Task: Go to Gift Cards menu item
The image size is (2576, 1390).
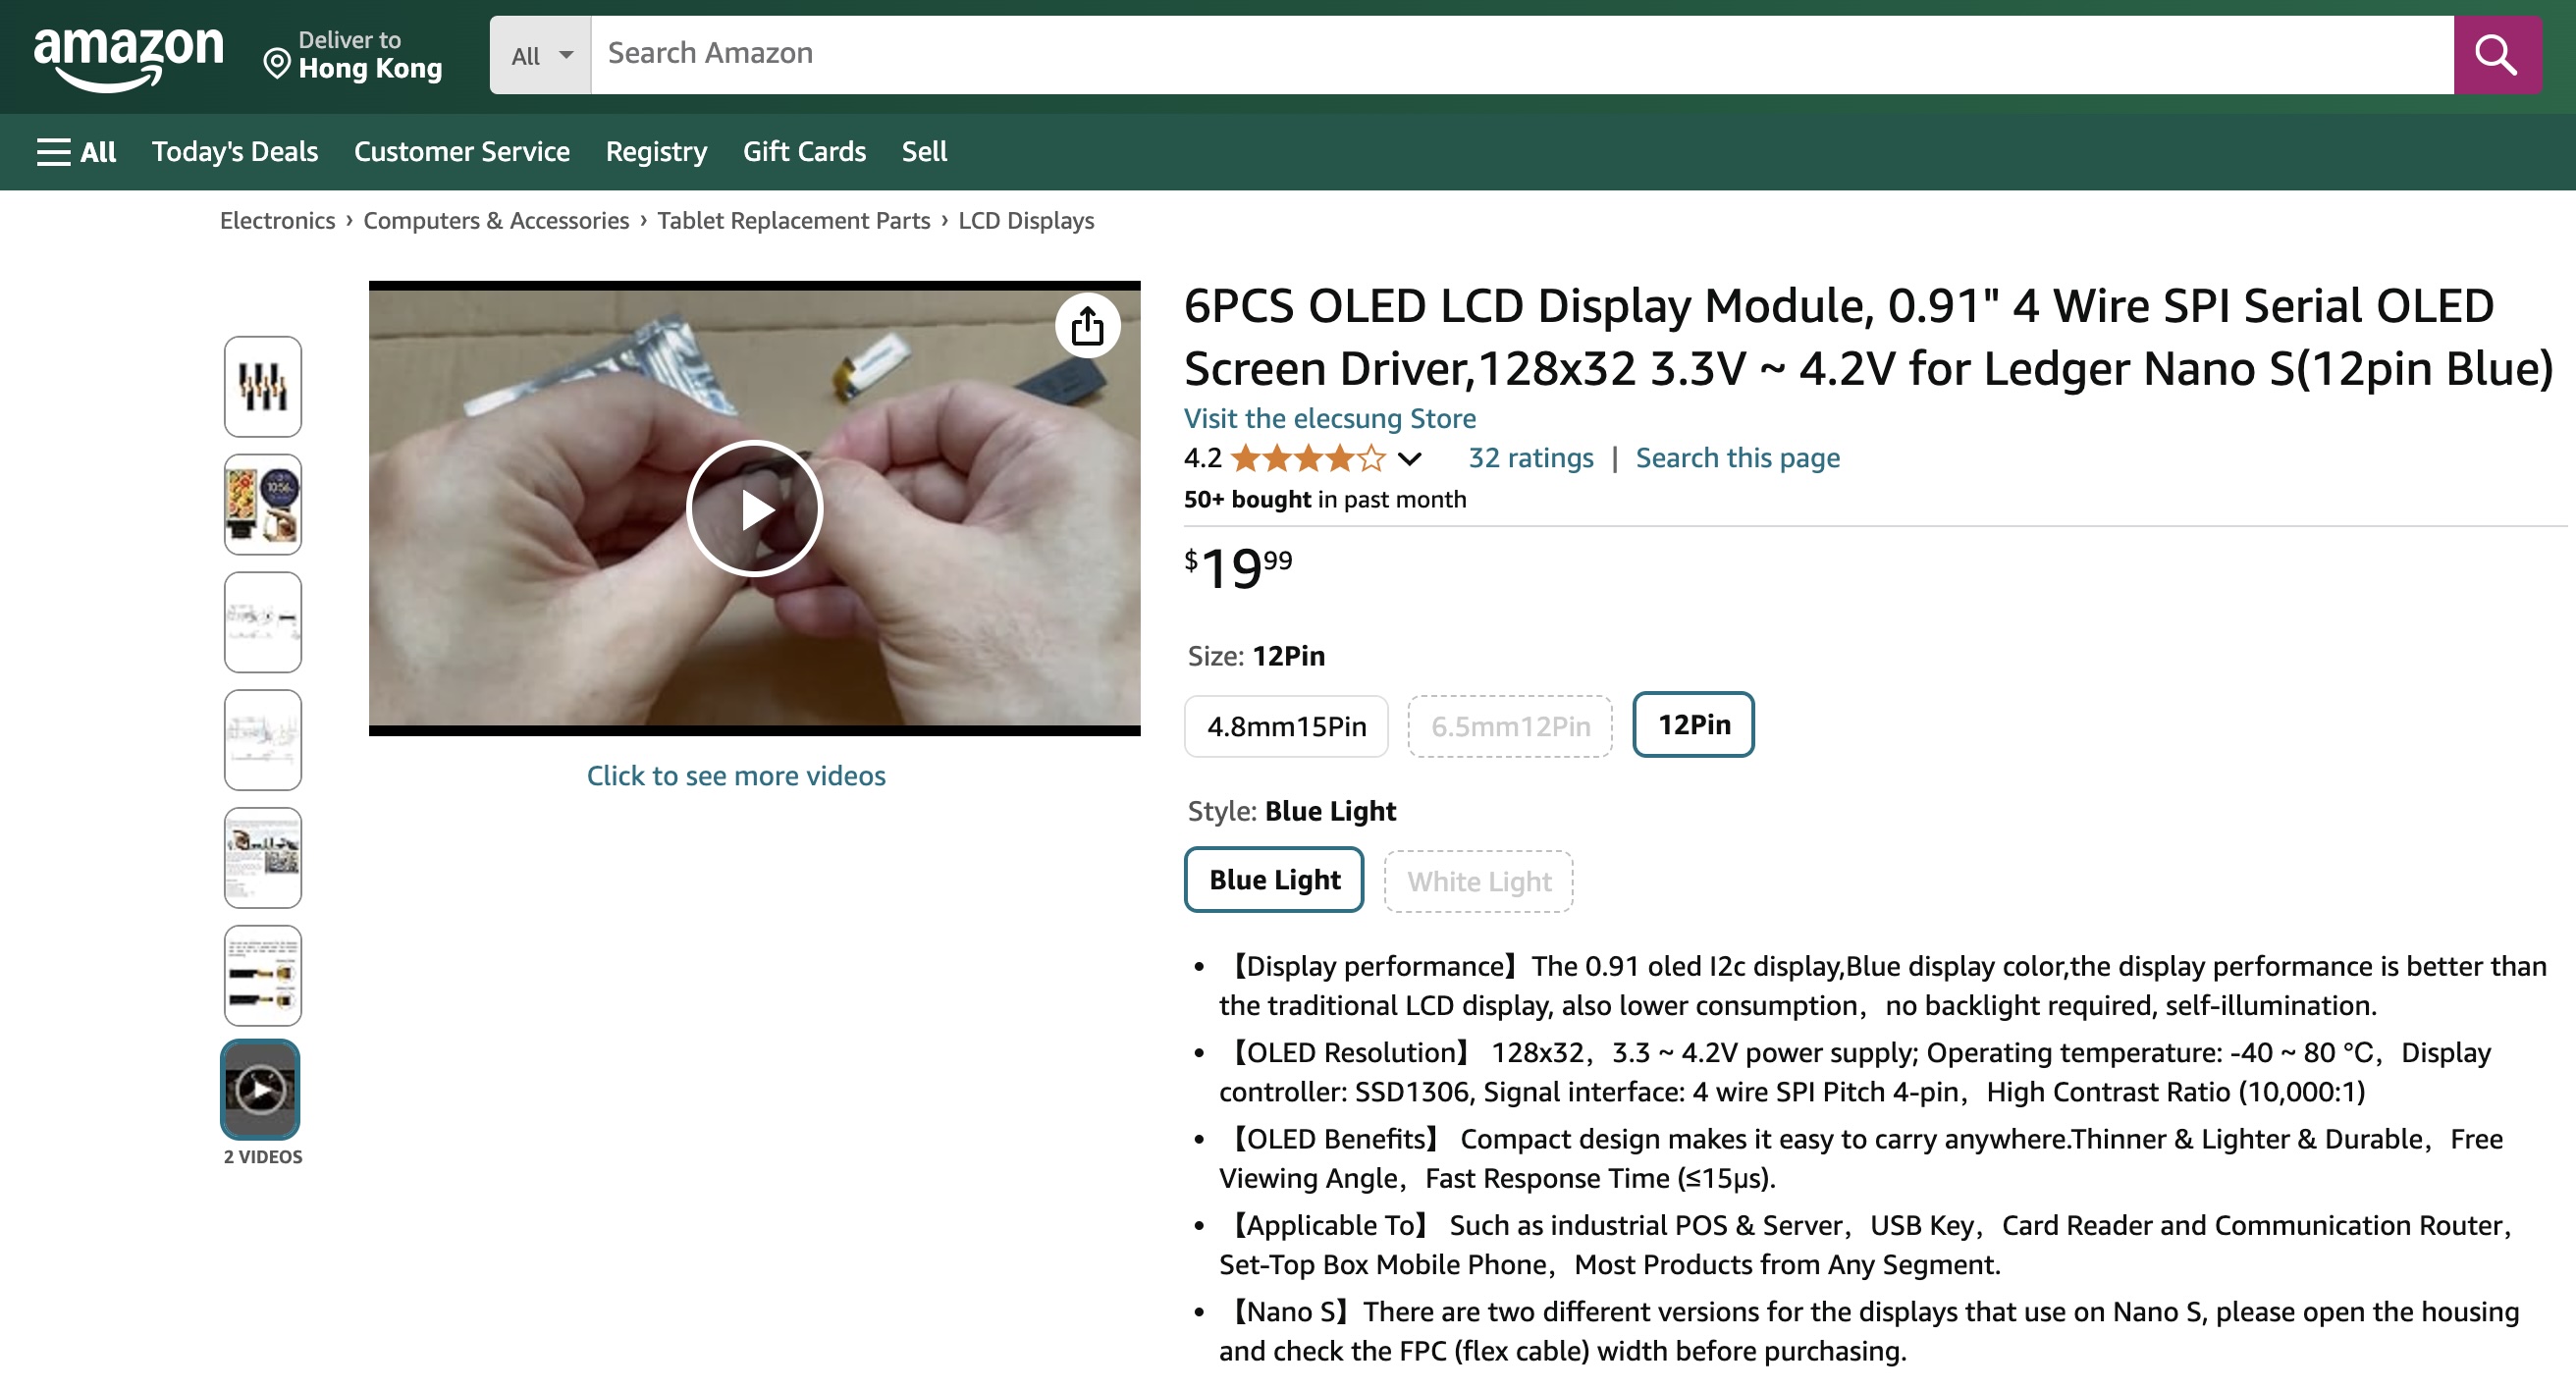Action: coord(804,152)
